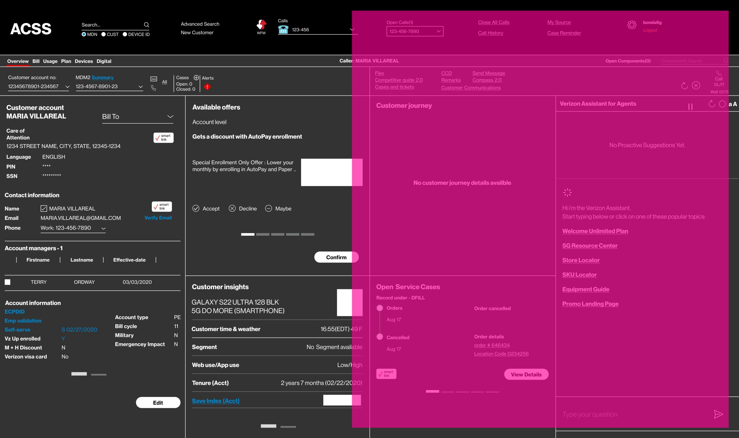
Task: Create a new case with the plus icon
Action: click(x=197, y=78)
